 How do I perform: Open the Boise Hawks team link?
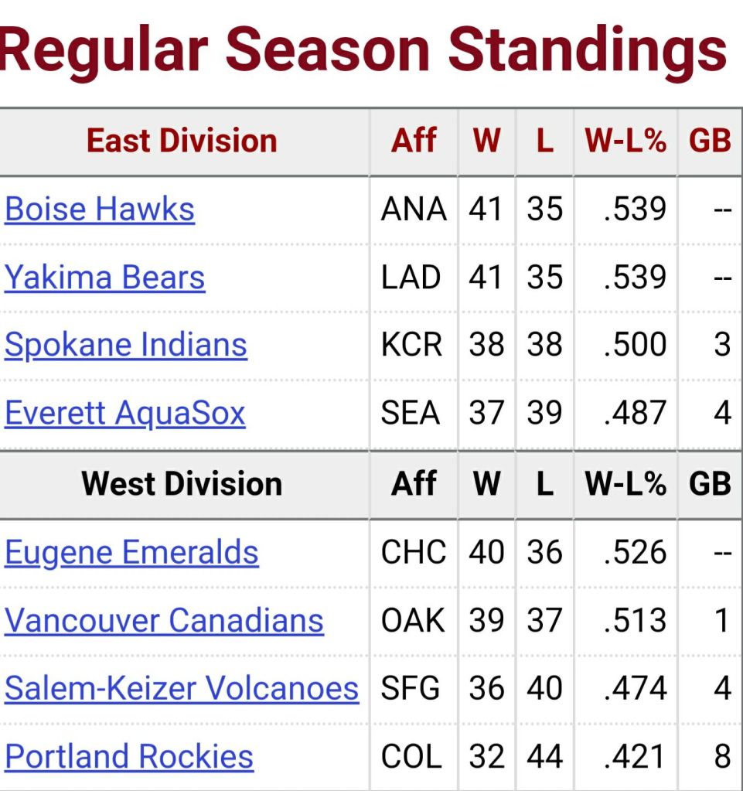point(100,210)
